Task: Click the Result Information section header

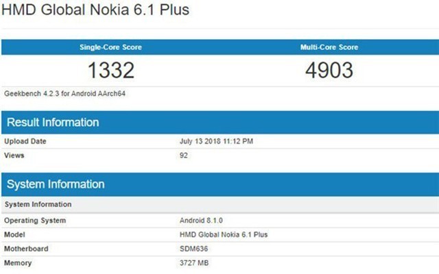Action: (52, 123)
